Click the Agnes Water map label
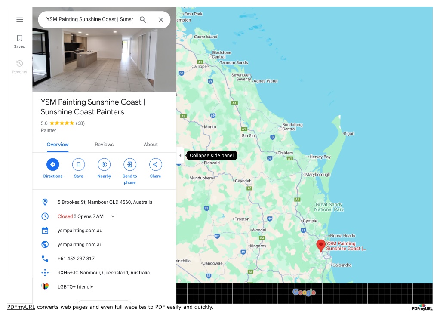Viewport: 440px width, 311px height. point(265,81)
